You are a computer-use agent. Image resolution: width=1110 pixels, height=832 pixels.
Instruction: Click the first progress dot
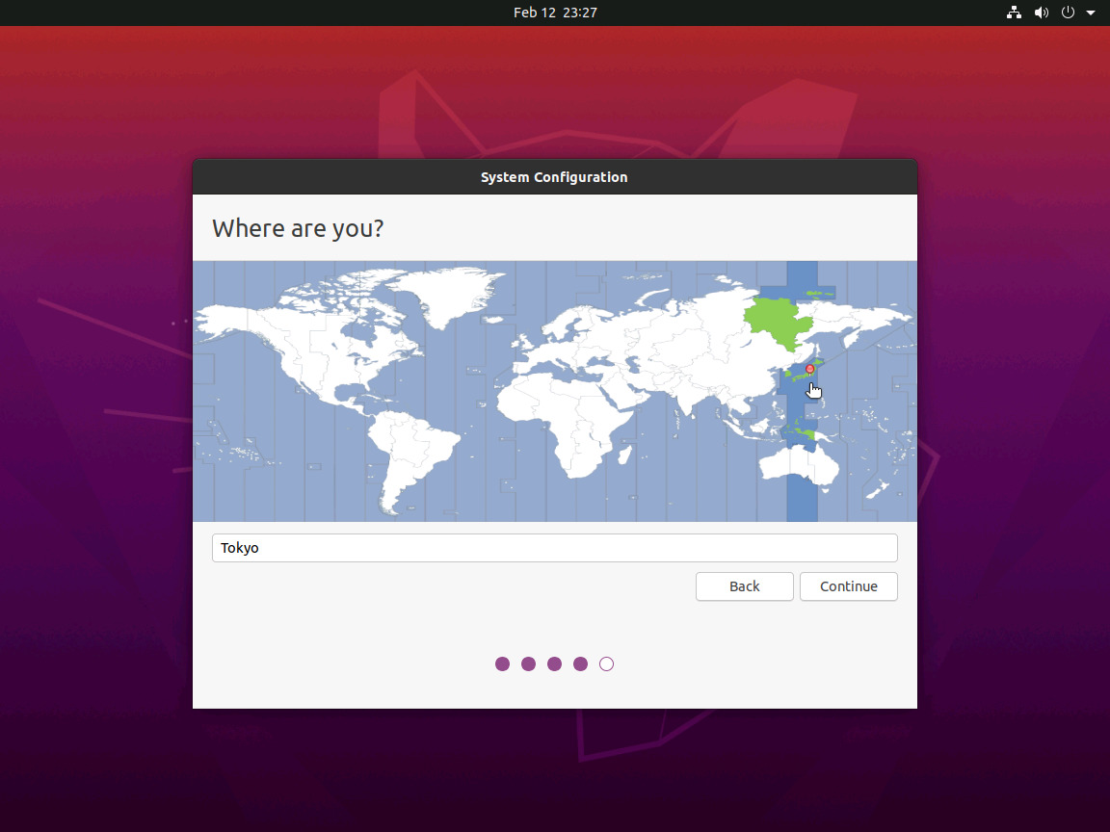click(x=502, y=663)
